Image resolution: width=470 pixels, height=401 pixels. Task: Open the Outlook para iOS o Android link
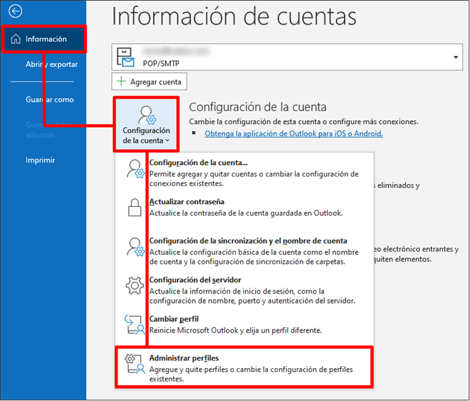294,133
